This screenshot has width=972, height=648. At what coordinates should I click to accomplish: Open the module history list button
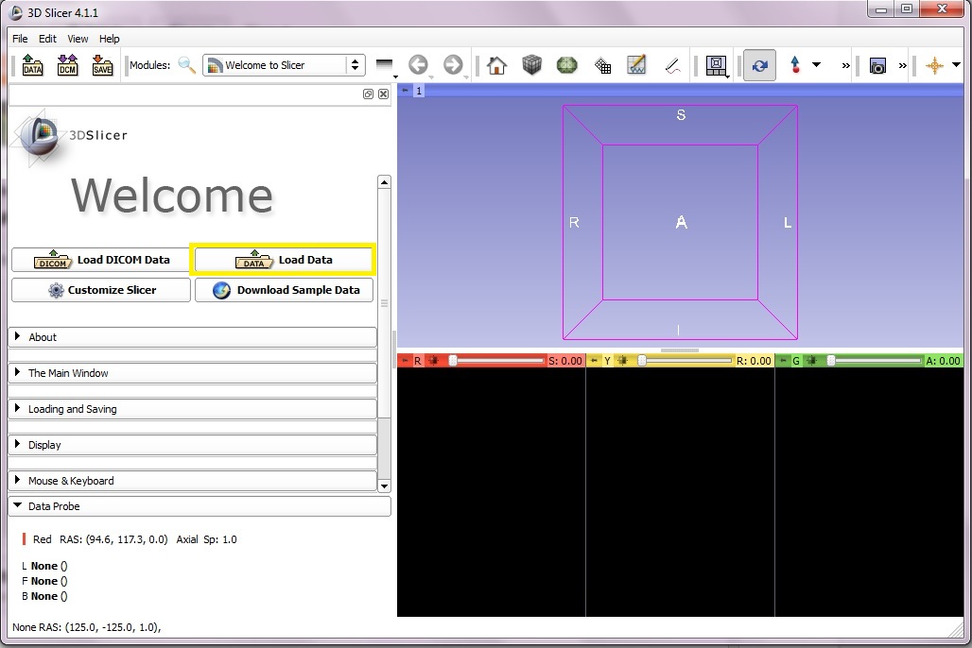coord(385,65)
